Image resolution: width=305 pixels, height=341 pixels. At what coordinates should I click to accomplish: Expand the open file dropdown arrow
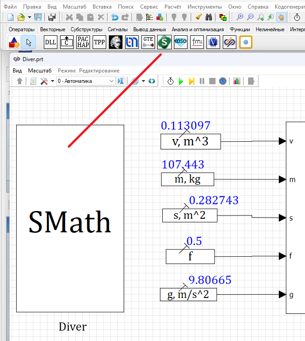tap(29, 17)
